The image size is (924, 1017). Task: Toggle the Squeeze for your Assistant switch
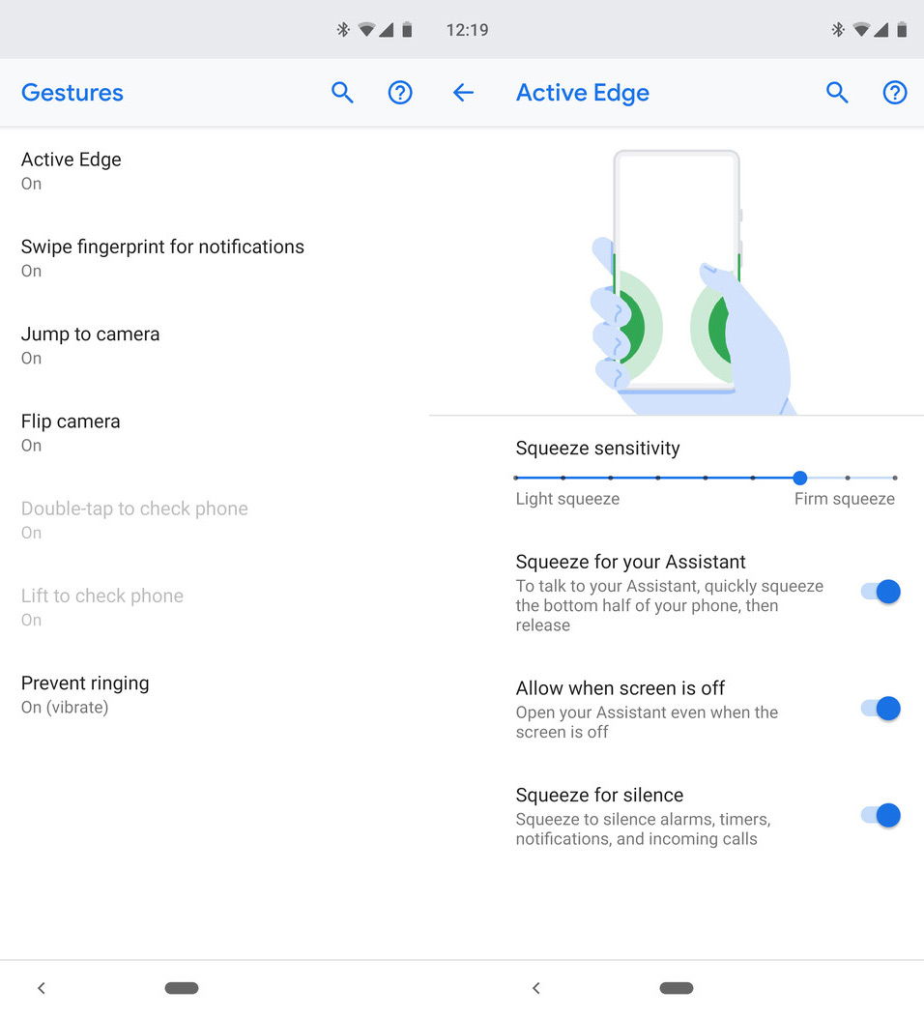[881, 592]
